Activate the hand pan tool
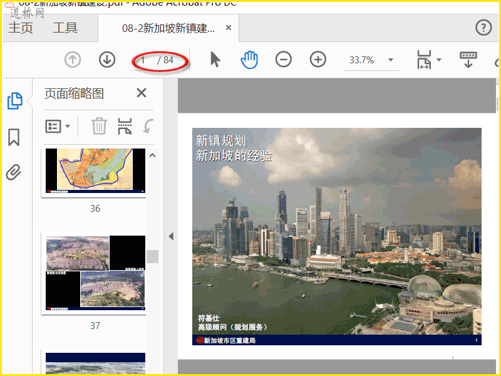Screen dimensions: 501x376 pyautogui.click(x=249, y=60)
